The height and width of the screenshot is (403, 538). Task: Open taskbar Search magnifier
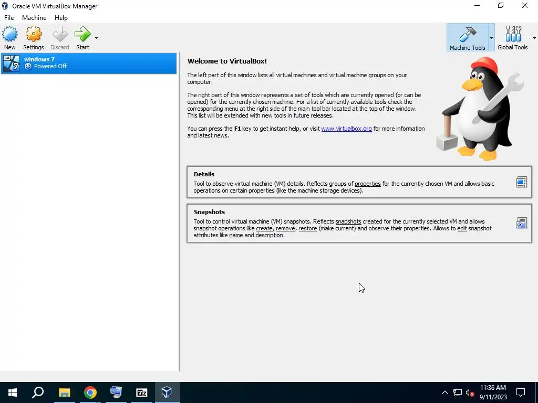point(38,393)
